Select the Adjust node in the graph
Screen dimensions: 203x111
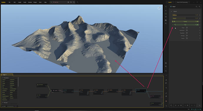[141, 91]
